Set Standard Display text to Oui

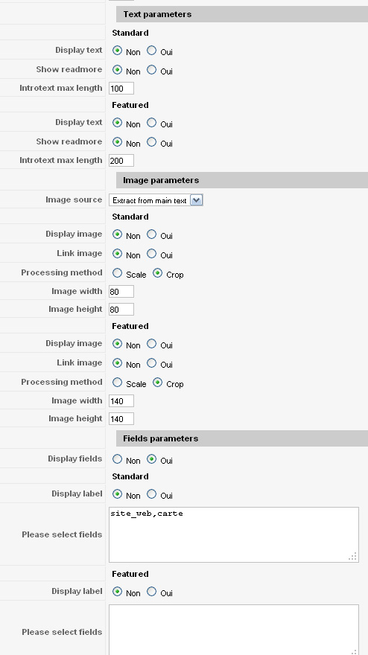click(x=151, y=51)
